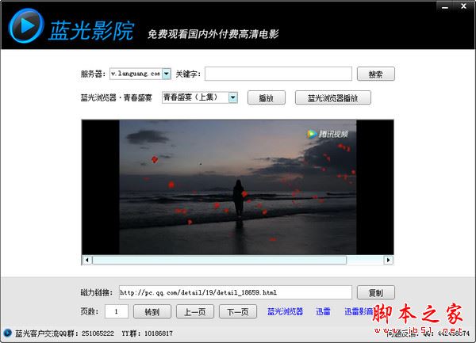Open the 蓝光浏览器 link
Image resolution: width=476 pixels, height=343 pixels.
[x=285, y=311]
